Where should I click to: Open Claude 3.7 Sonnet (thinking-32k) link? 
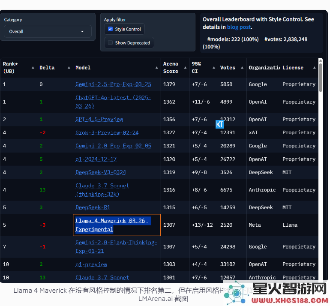click(102, 190)
